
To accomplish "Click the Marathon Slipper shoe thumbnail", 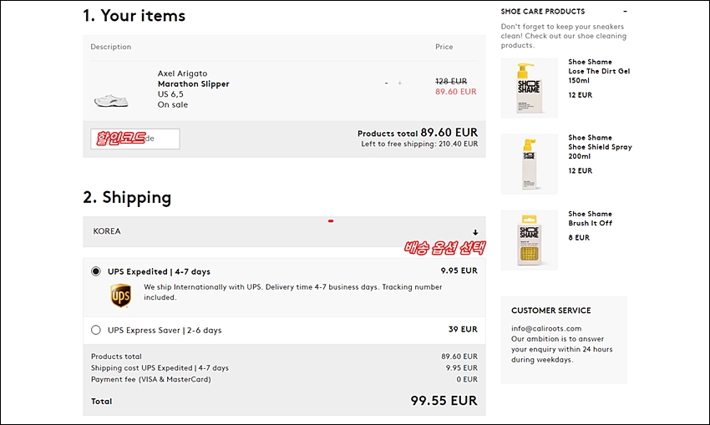I will click(111, 100).
